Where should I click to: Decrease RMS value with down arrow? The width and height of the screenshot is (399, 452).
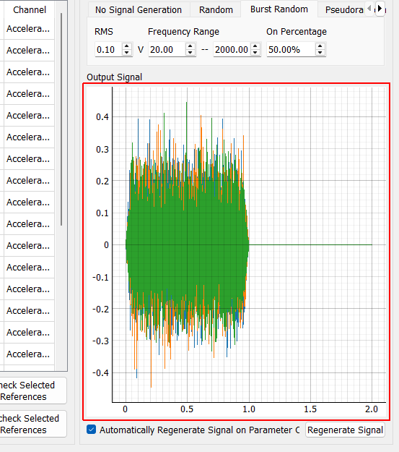(x=127, y=53)
